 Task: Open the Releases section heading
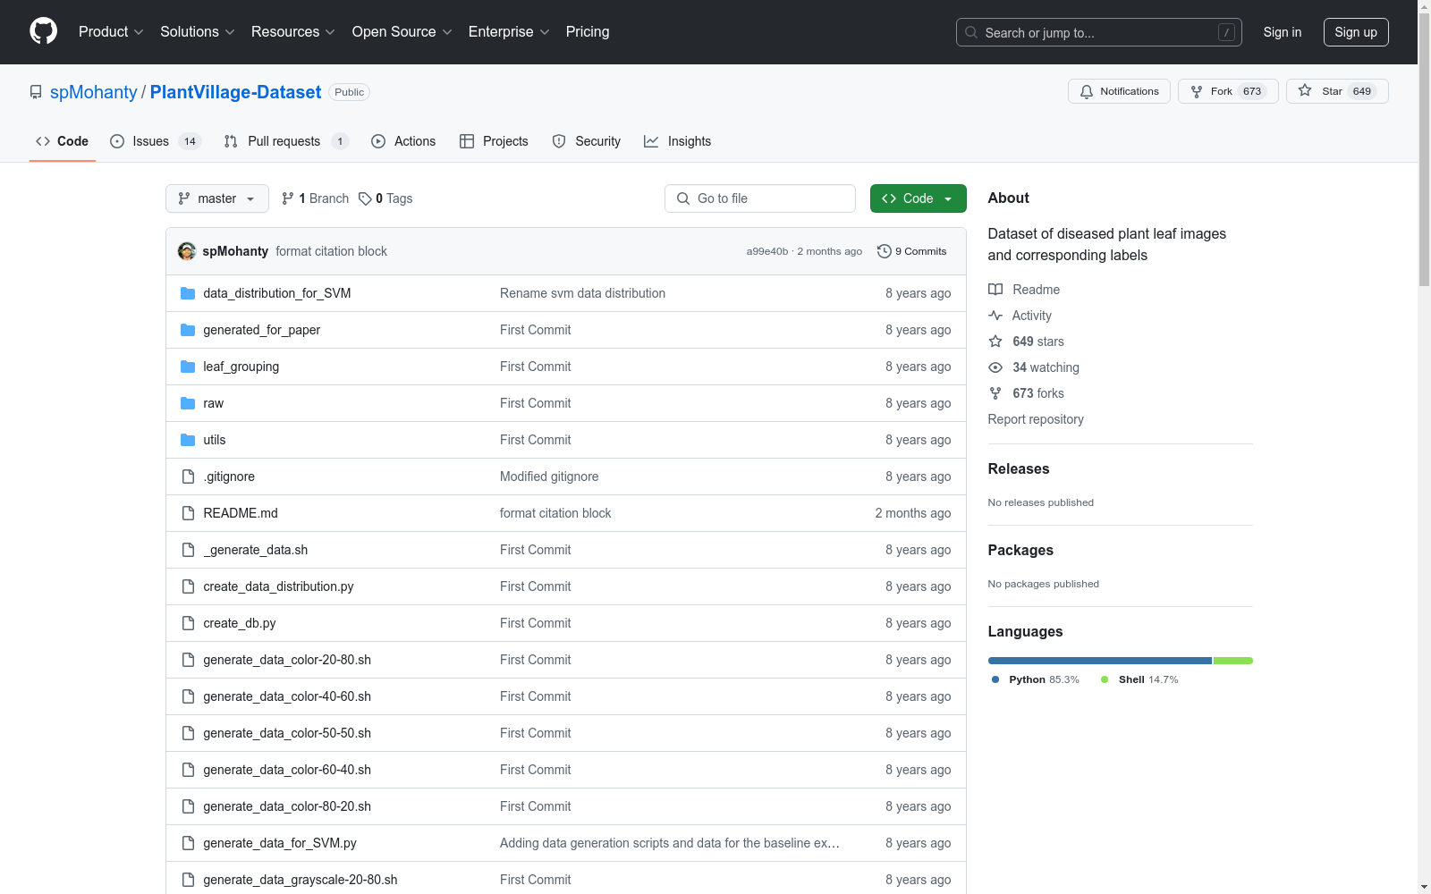[x=1019, y=468]
